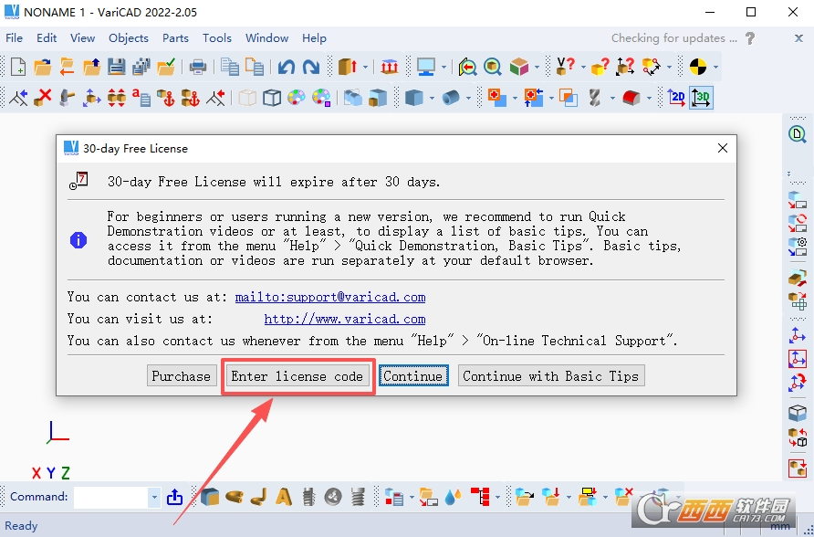Click the question mark help icon near Checking for updates
Viewport: 814px width, 537px height.
(750, 38)
